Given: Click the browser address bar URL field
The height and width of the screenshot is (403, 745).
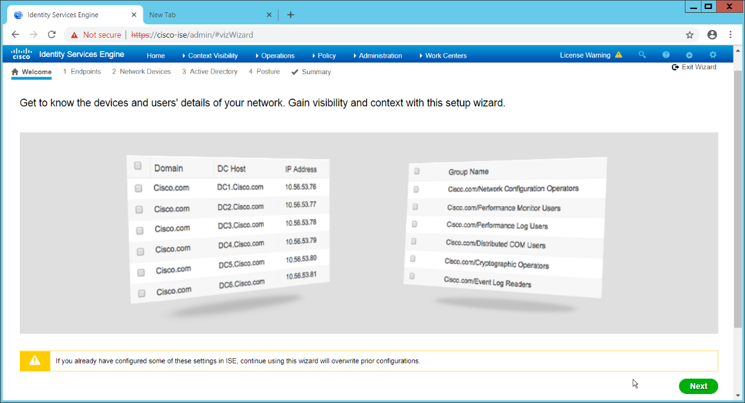Looking at the screenshot, I should pos(384,35).
